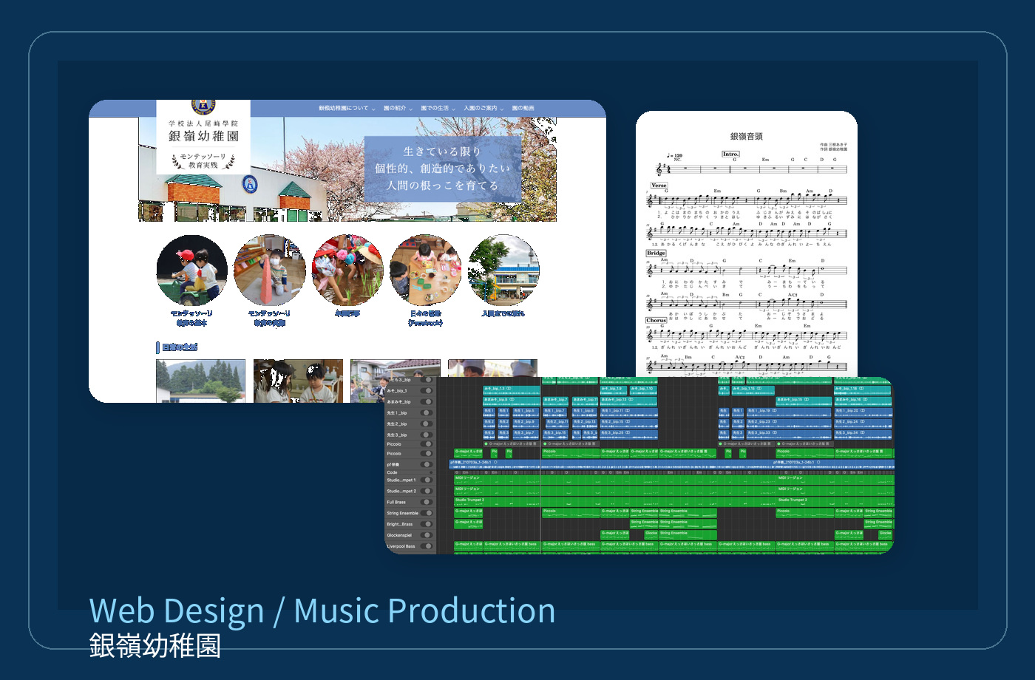Screen dimensions: 1035x680
Task: Click the Intro. section label in the score
Action: point(731,154)
